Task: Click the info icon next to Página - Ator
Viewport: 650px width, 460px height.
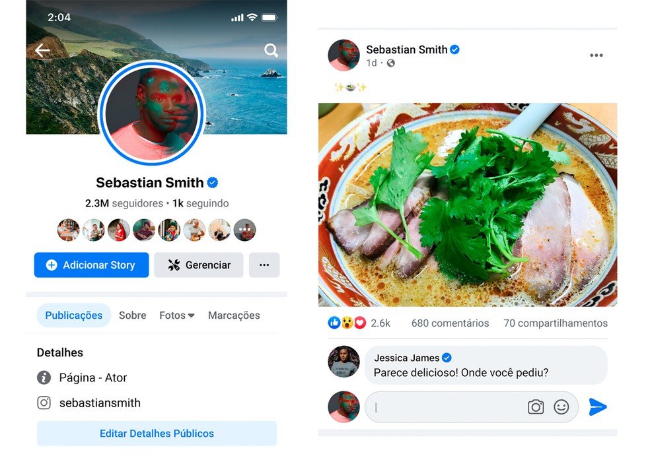Action: [x=44, y=378]
